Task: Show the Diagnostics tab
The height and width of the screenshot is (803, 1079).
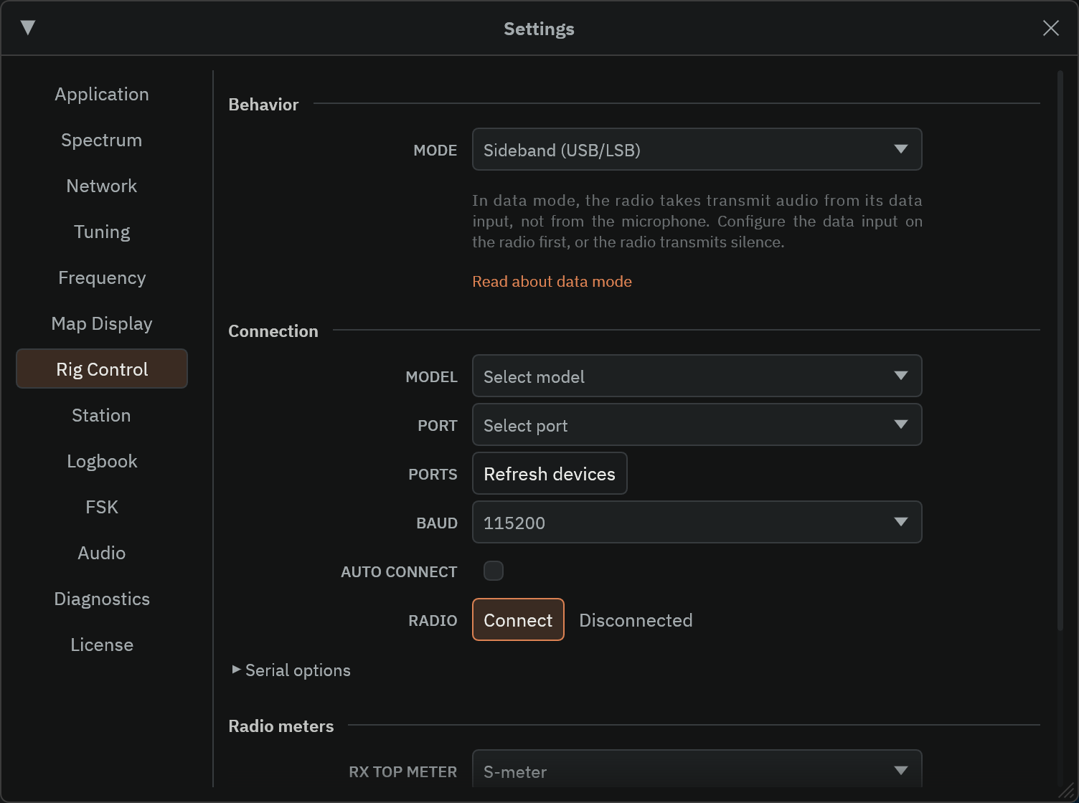Action: point(102,599)
